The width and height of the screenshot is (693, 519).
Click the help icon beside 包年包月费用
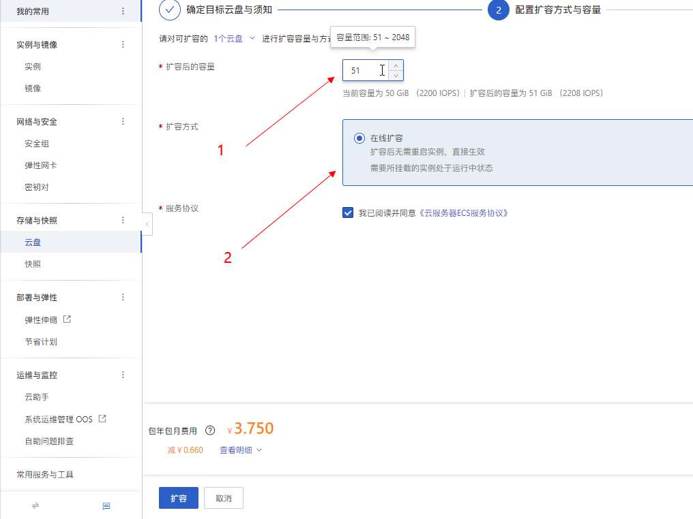[210, 430]
